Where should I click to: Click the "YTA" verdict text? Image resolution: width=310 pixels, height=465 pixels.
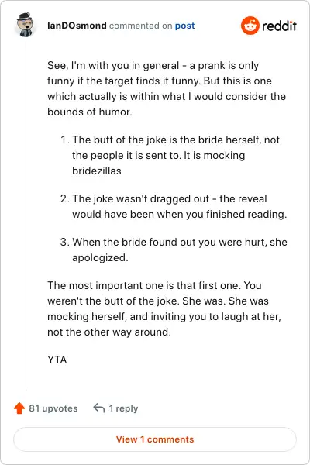coord(57,360)
